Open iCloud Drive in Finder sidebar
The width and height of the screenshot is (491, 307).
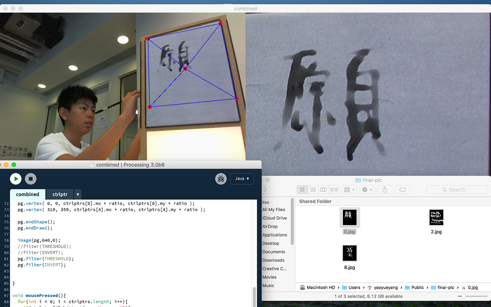(274, 218)
